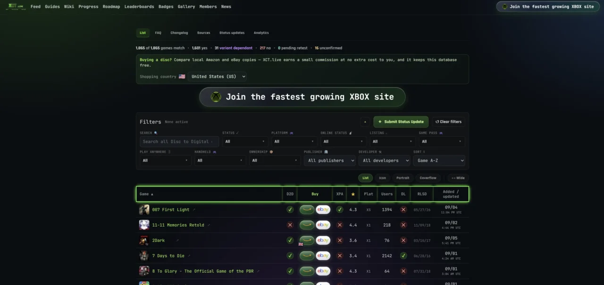Open Leaderboards in the top navigation
This screenshot has width=604, height=285.
click(x=139, y=7)
